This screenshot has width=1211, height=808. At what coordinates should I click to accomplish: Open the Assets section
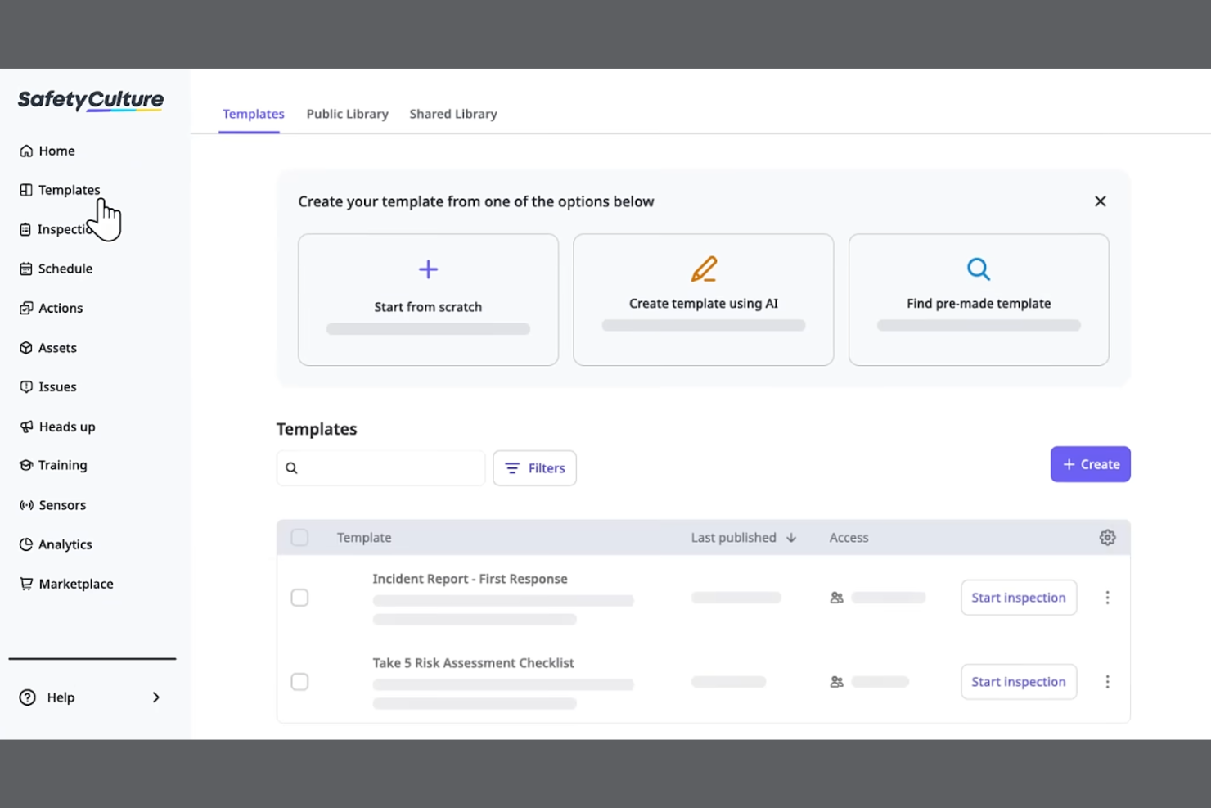point(58,347)
